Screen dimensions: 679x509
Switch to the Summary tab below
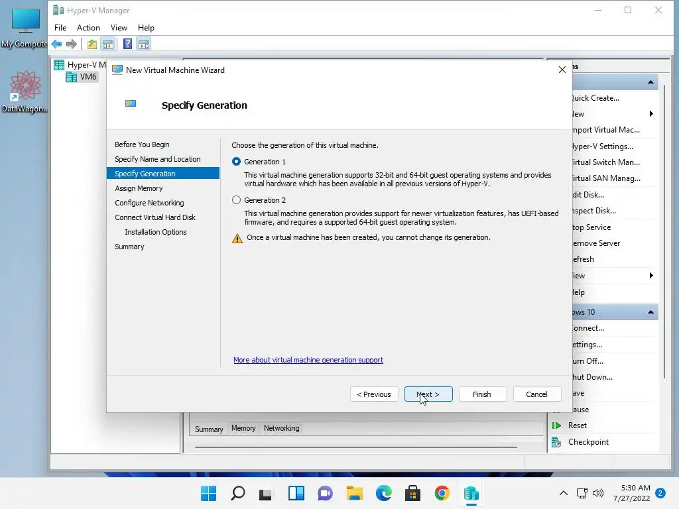click(209, 429)
